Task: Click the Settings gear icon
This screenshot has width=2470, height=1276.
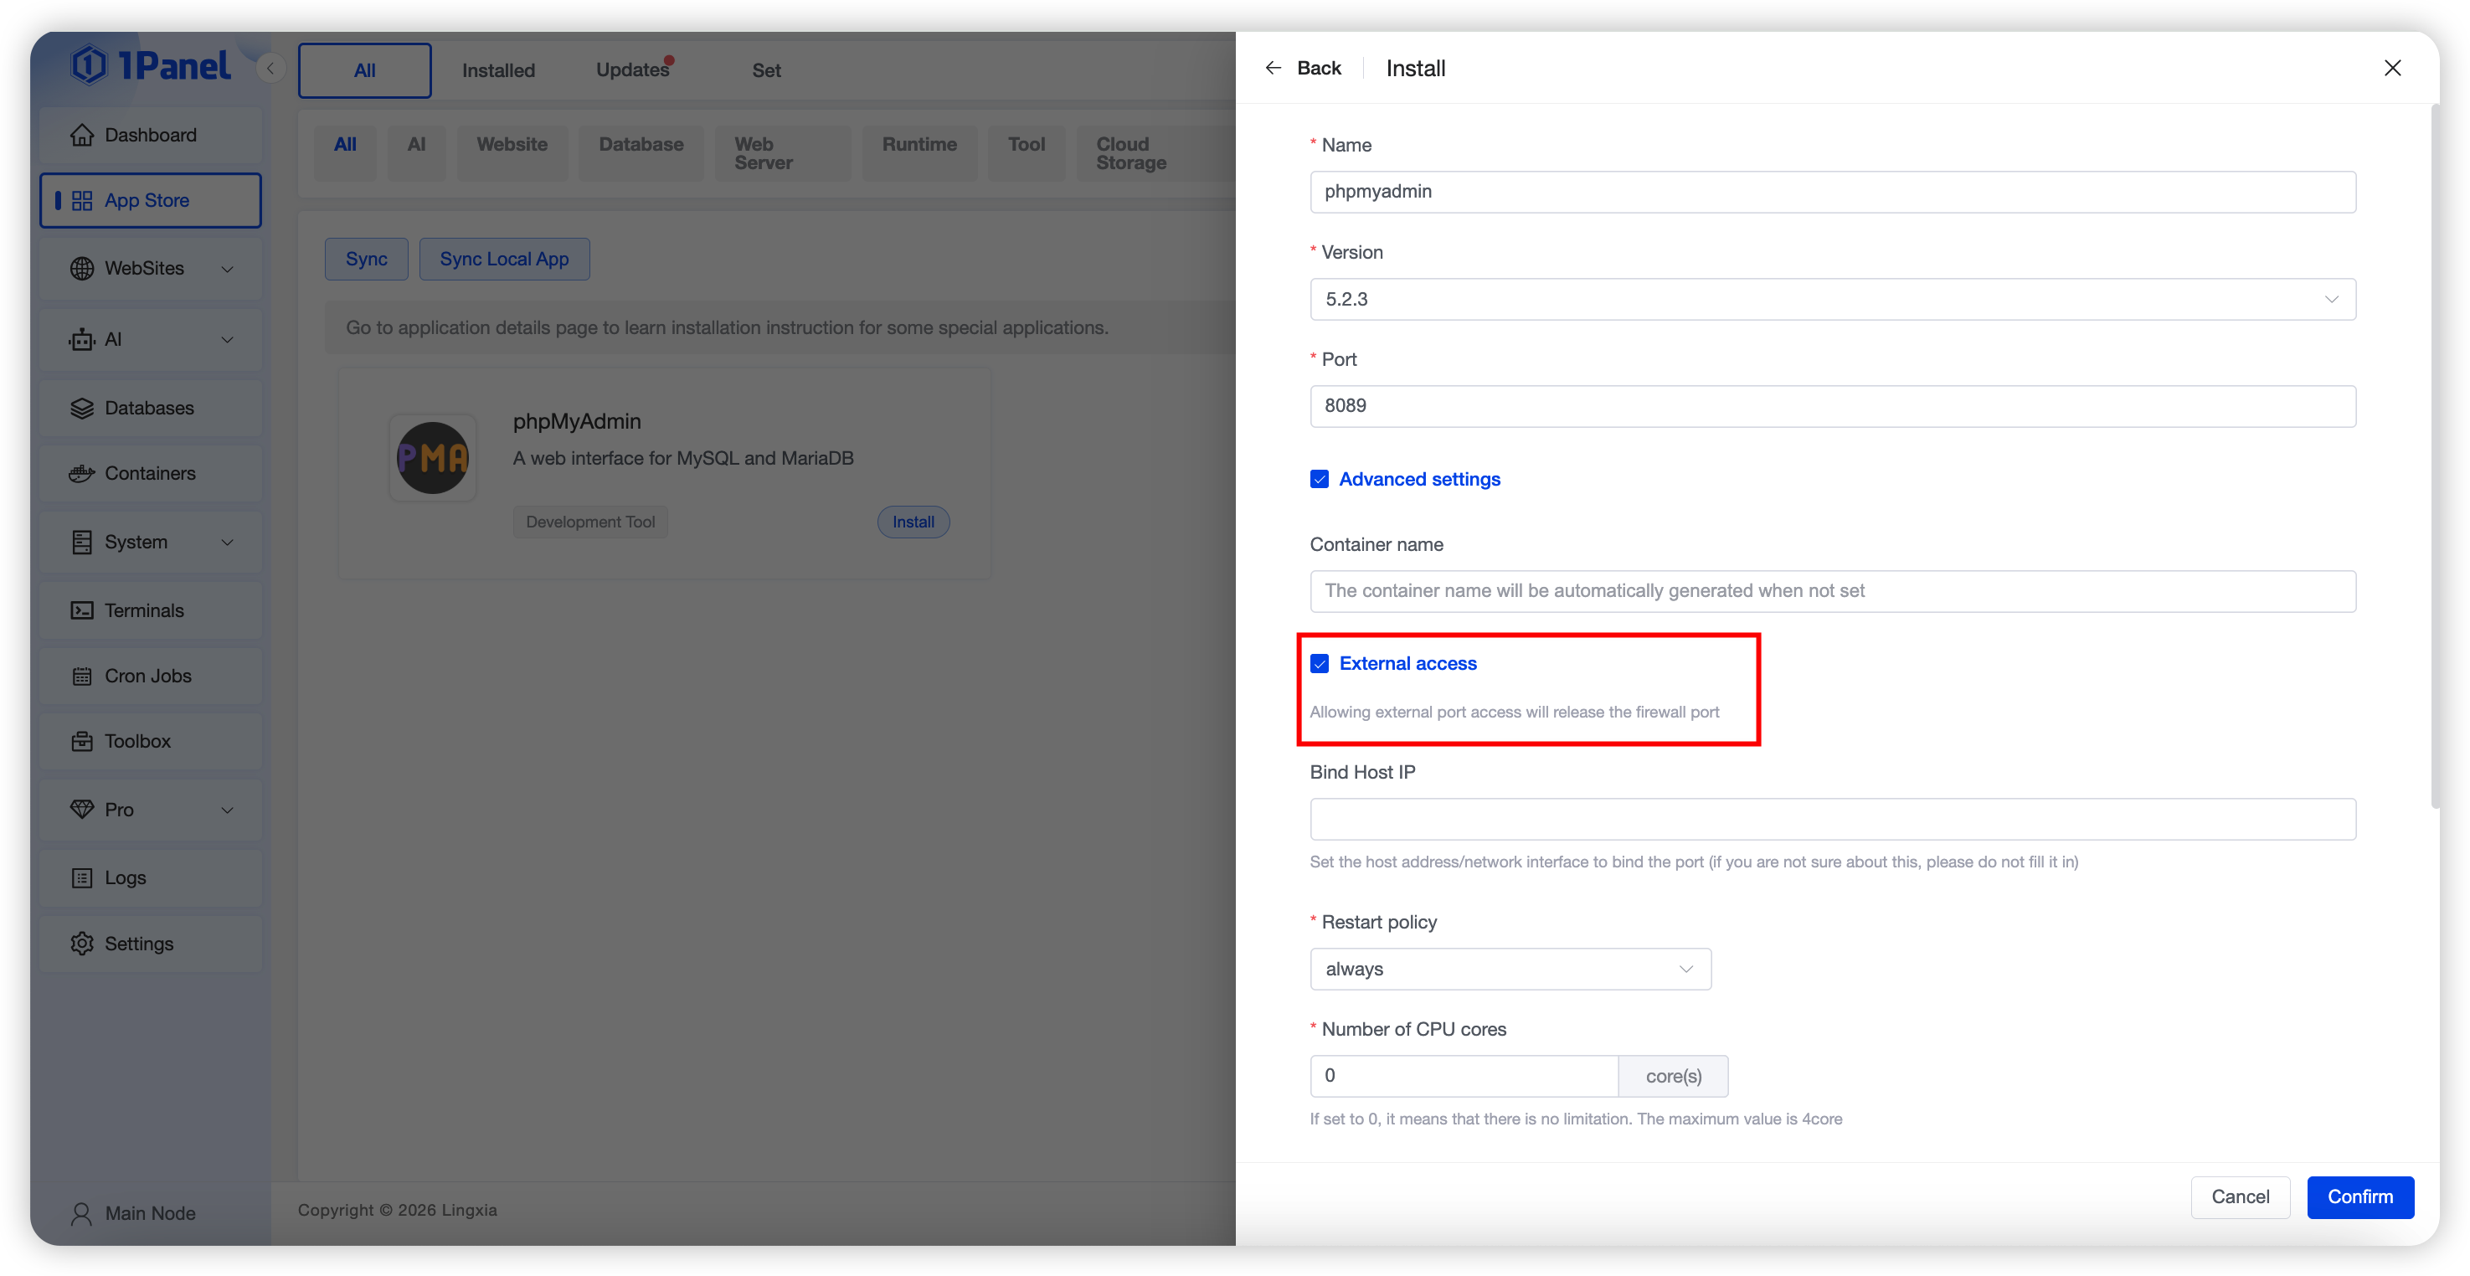Action: 81,944
